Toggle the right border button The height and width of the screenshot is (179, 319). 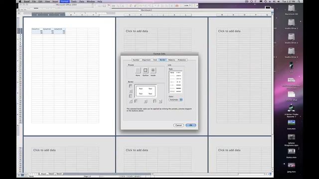point(155,101)
